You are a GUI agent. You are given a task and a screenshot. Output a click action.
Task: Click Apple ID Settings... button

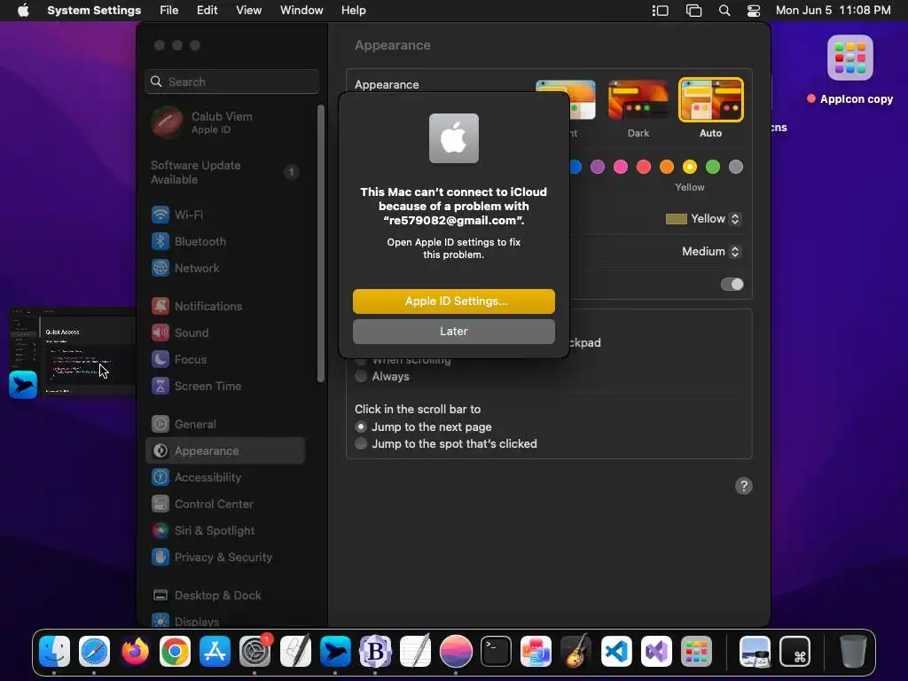click(x=454, y=301)
